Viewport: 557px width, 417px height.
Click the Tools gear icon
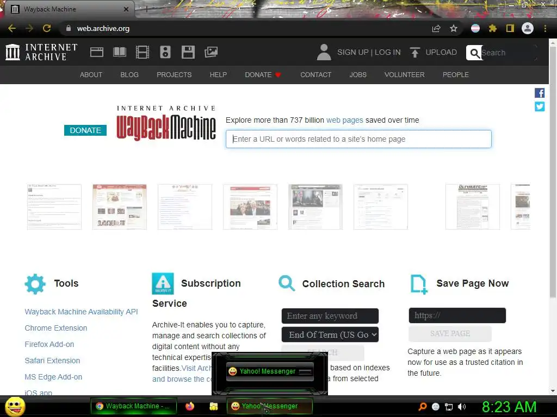(x=35, y=283)
